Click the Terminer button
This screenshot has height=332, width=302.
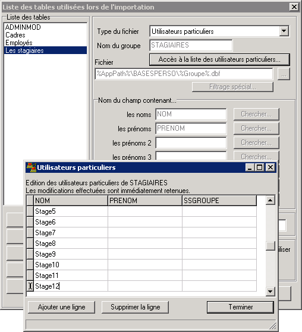240,307
